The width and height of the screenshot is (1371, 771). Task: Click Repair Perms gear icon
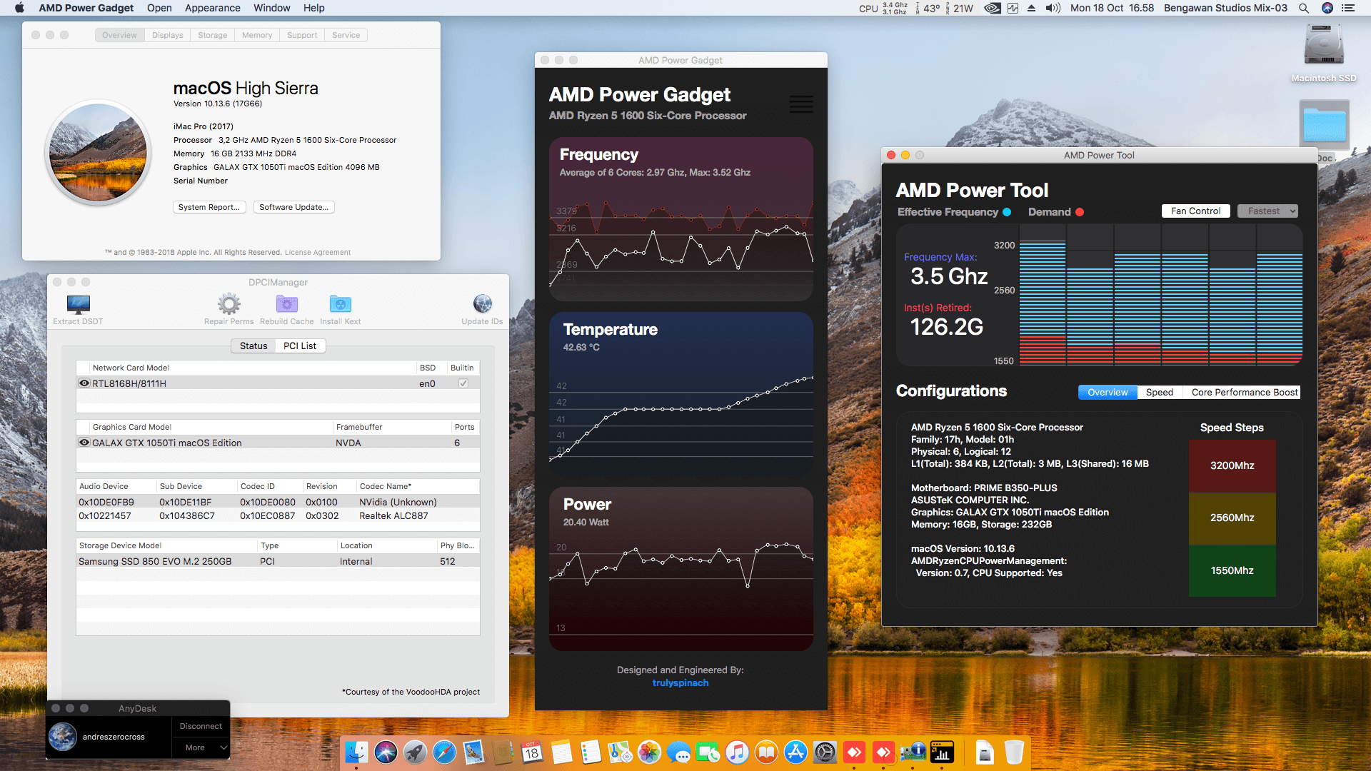pos(228,304)
